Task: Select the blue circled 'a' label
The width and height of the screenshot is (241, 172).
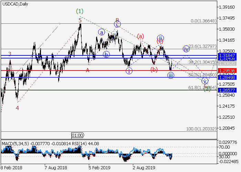Action: click(x=102, y=32)
